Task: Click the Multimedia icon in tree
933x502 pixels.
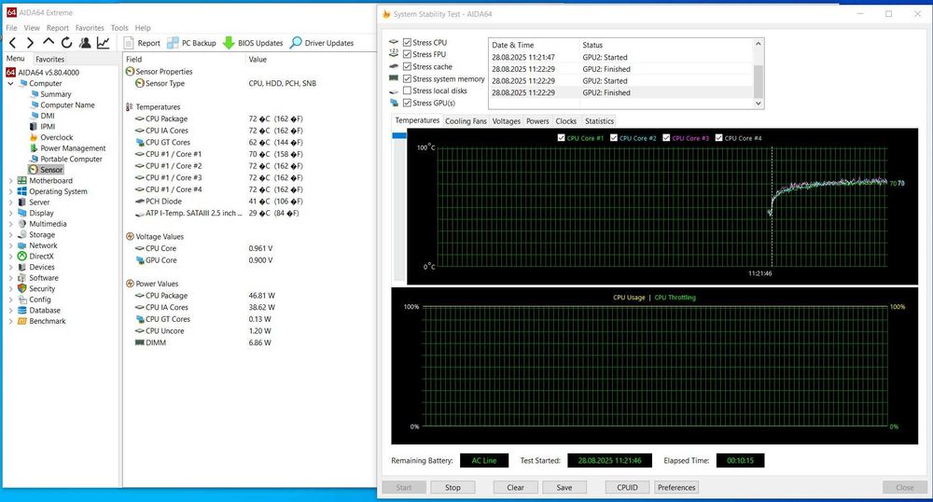Action: (22, 224)
